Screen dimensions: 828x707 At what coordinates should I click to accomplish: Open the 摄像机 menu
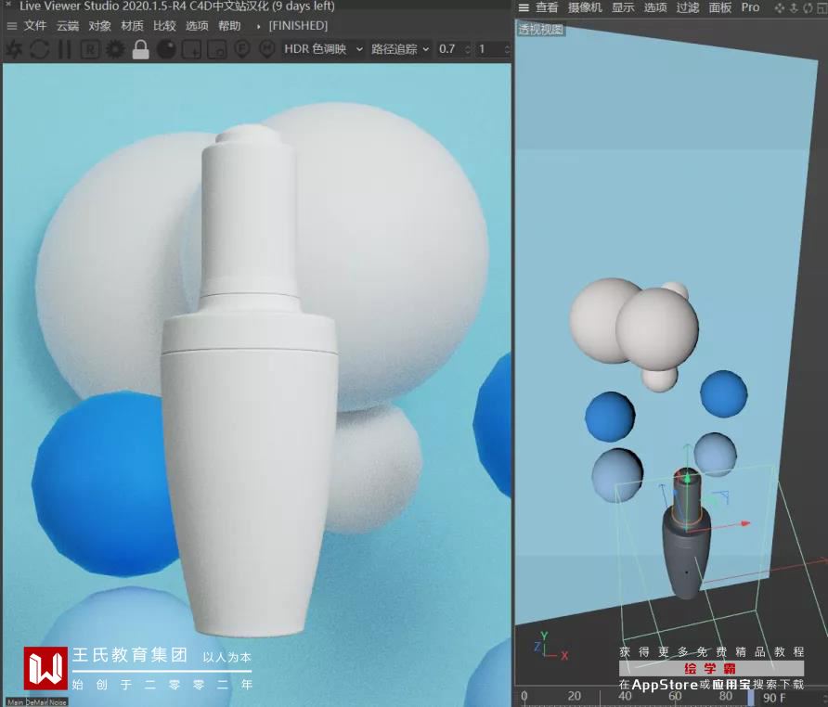click(x=585, y=7)
